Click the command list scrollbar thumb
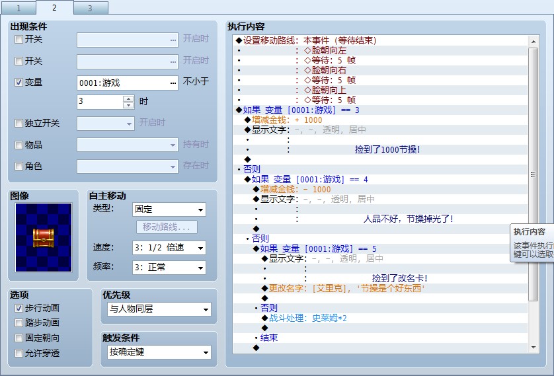554x376 pixels. pyautogui.click(x=533, y=174)
